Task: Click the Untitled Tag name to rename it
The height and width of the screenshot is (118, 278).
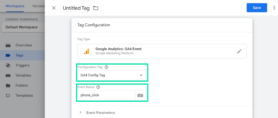Action: click(x=76, y=8)
